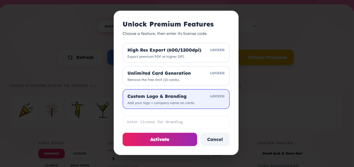
Task: Choose the Modern font style
Action: (80, 154)
